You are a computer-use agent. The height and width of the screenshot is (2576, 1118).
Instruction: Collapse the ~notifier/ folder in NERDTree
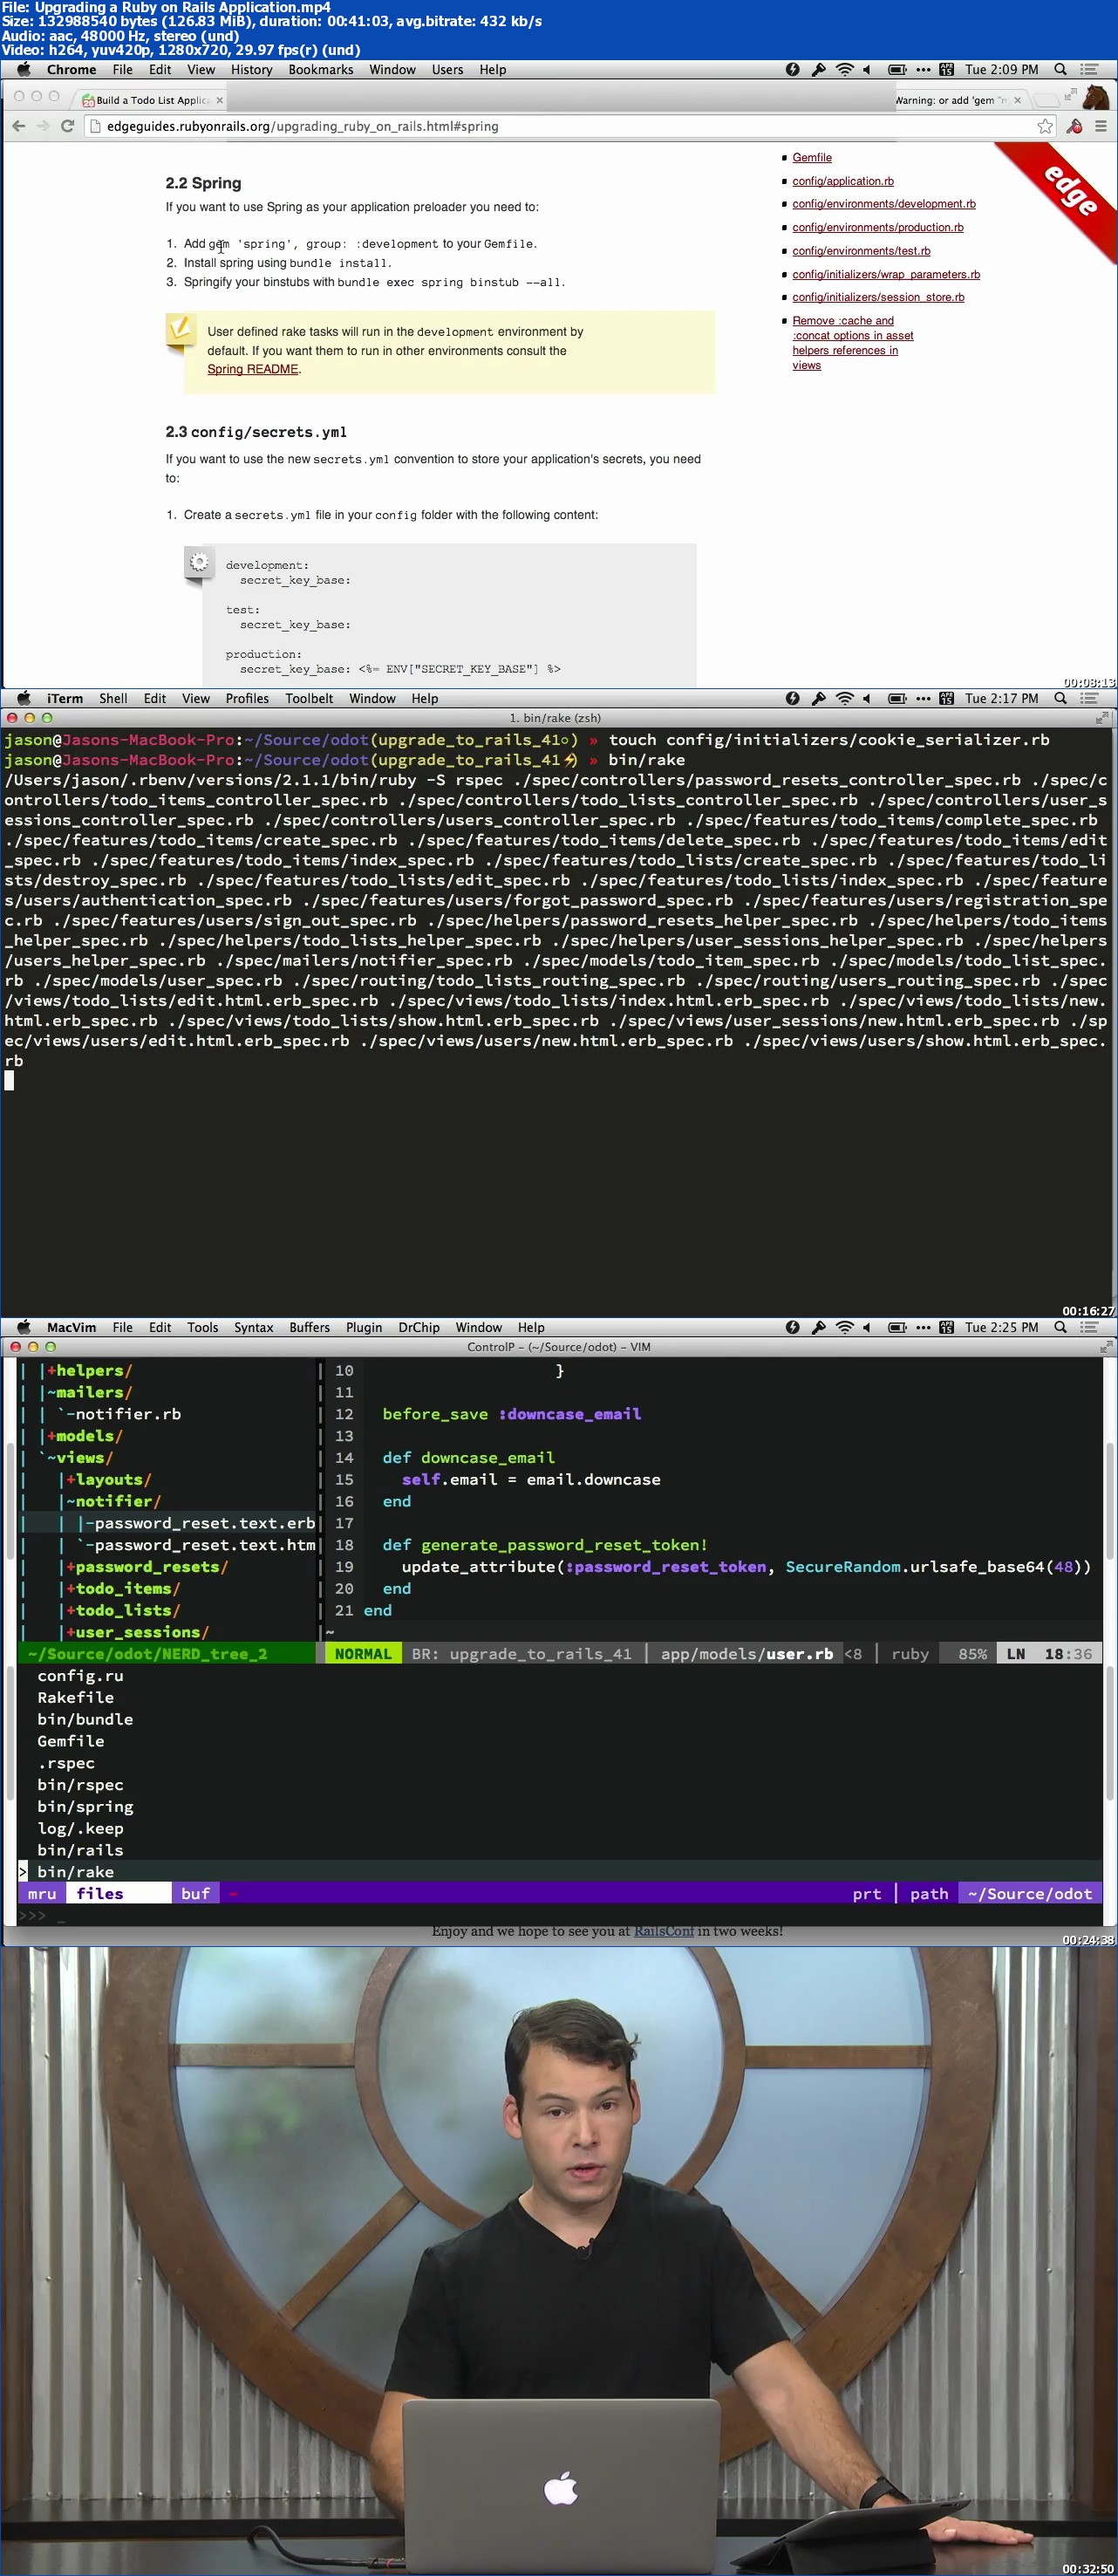(x=113, y=1501)
